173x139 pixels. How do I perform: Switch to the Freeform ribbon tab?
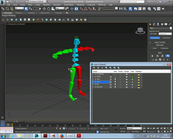(19, 13)
